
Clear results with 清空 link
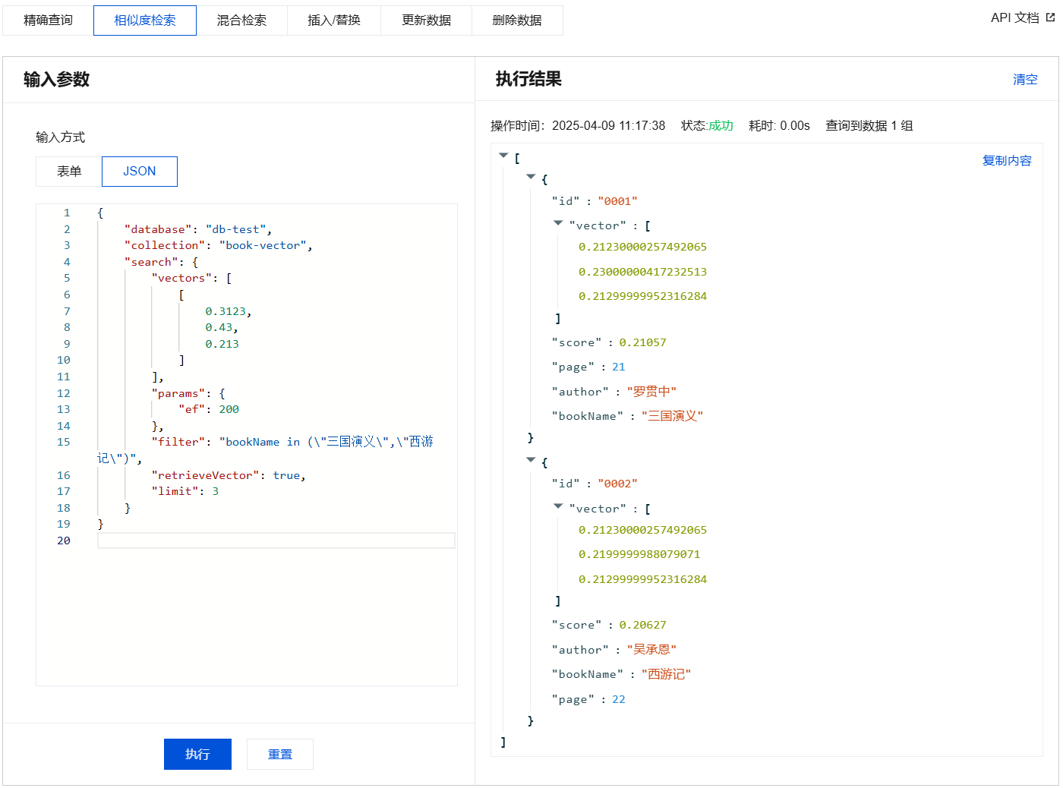(x=1024, y=79)
